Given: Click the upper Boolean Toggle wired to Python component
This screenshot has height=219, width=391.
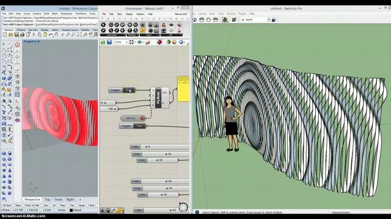Looking at the screenshot, I should tap(122, 90).
